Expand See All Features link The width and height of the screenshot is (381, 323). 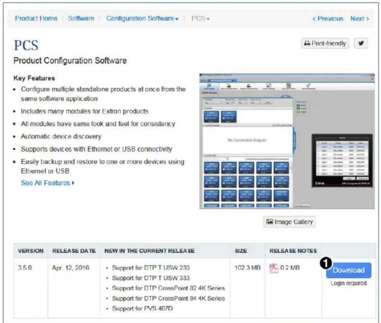point(48,183)
